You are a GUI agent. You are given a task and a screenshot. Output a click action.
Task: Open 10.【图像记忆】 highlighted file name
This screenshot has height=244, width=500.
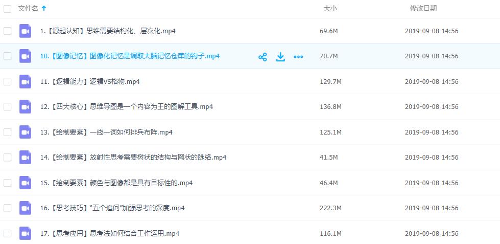(x=130, y=56)
